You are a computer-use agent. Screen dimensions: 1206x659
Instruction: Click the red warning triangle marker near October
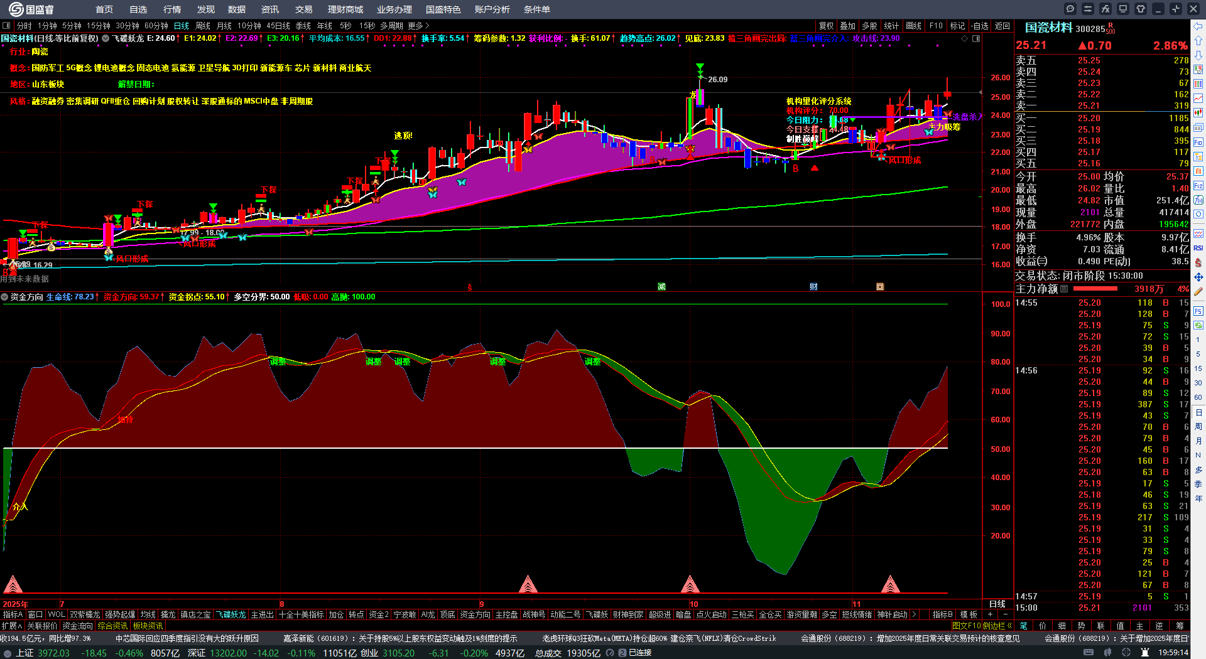click(x=690, y=584)
